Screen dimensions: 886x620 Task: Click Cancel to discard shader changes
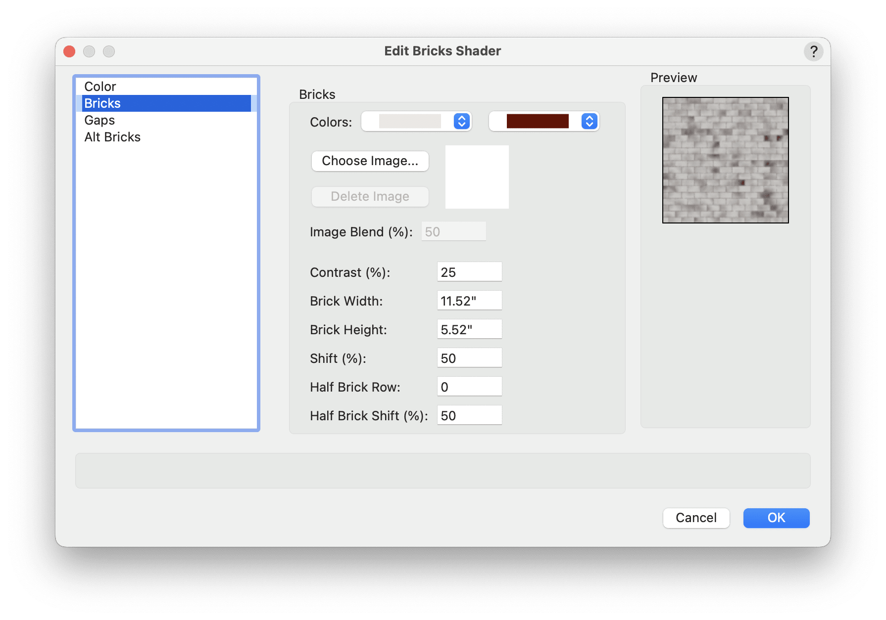tap(696, 518)
